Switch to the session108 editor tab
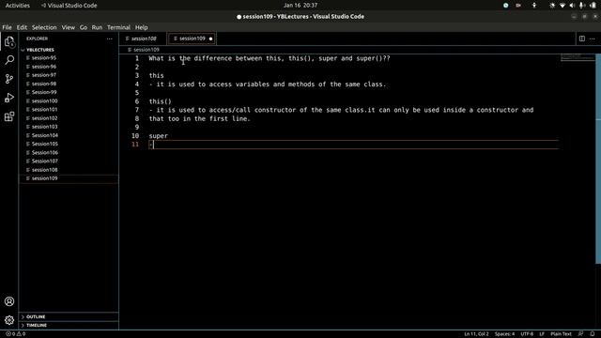601x338 pixels. coord(144,38)
